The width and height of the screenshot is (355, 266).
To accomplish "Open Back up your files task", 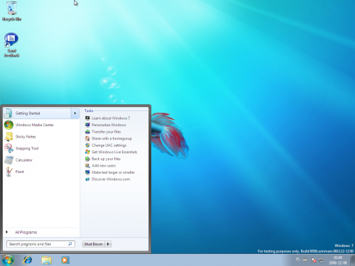I will (x=106, y=159).
